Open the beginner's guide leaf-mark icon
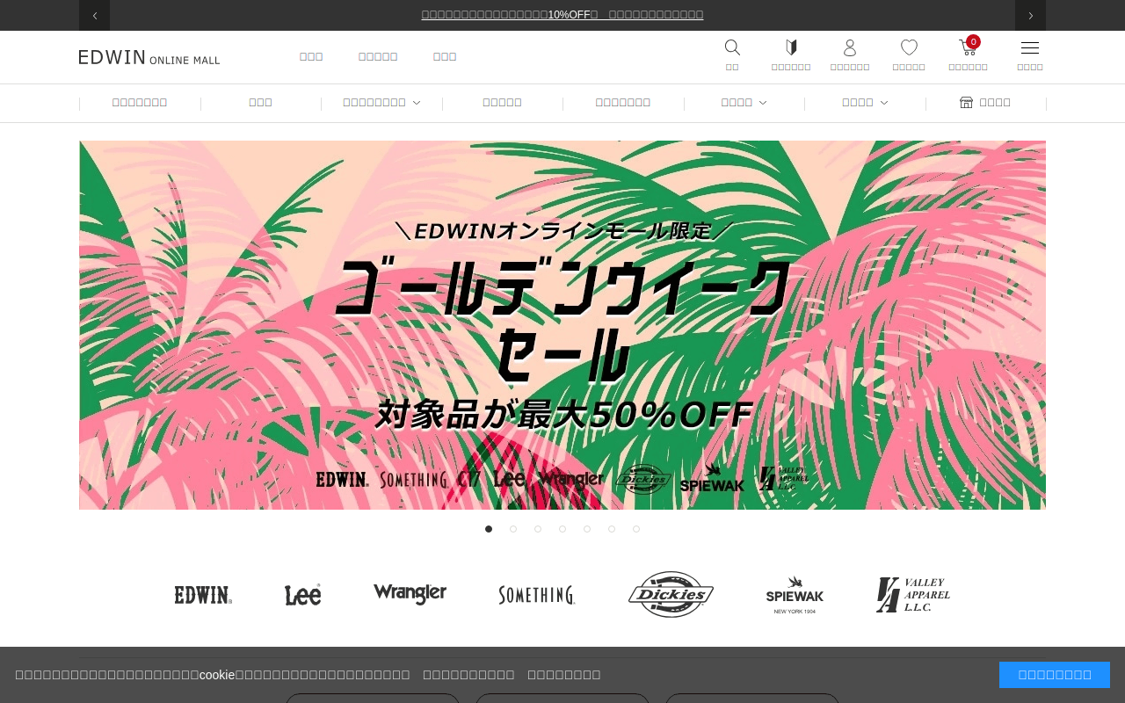This screenshot has height=703, width=1125. (791, 47)
